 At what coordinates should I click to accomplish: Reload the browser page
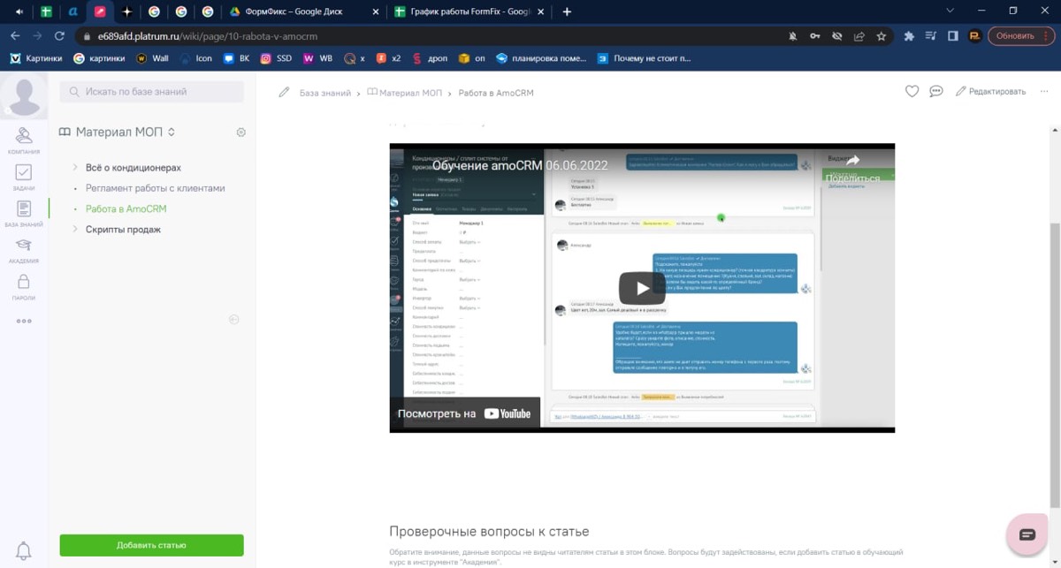(59, 36)
